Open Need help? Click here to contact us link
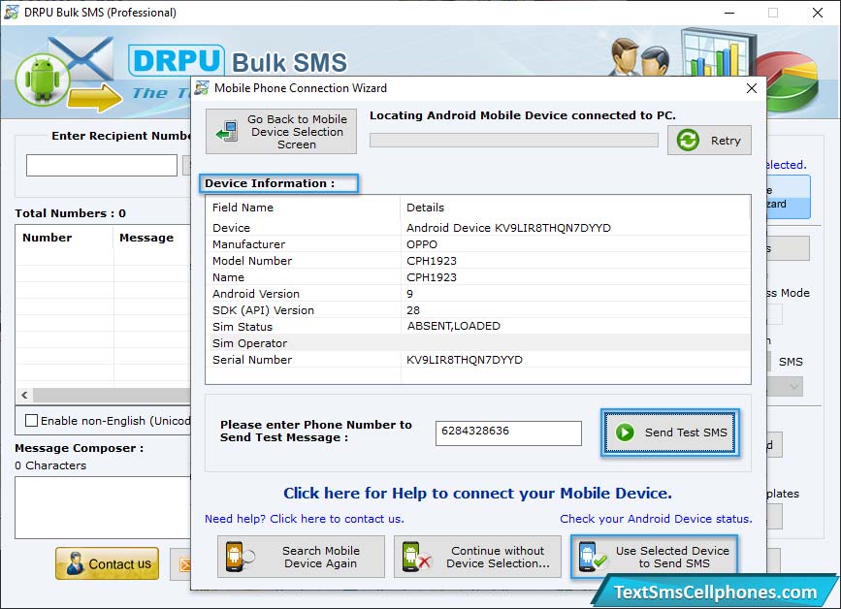Image resolution: width=841 pixels, height=609 pixels. coord(305,519)
